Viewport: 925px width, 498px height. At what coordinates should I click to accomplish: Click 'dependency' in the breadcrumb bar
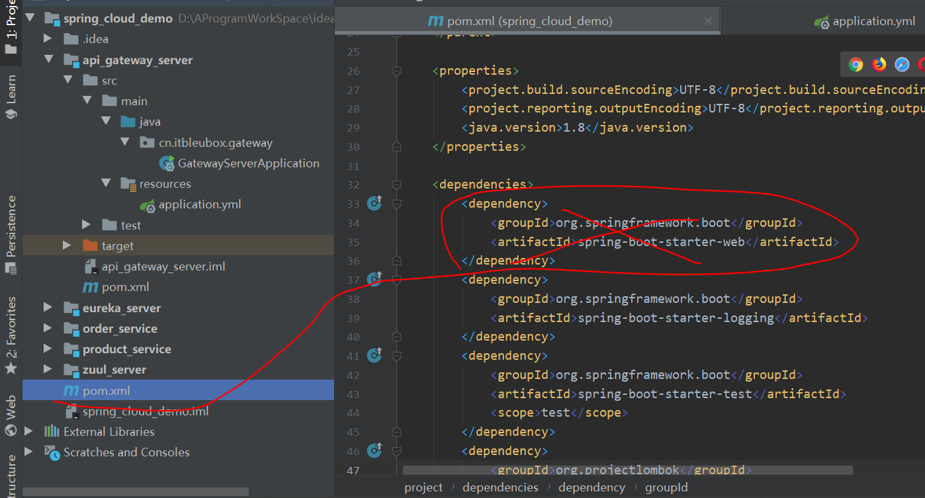click(x=592, y=487)
